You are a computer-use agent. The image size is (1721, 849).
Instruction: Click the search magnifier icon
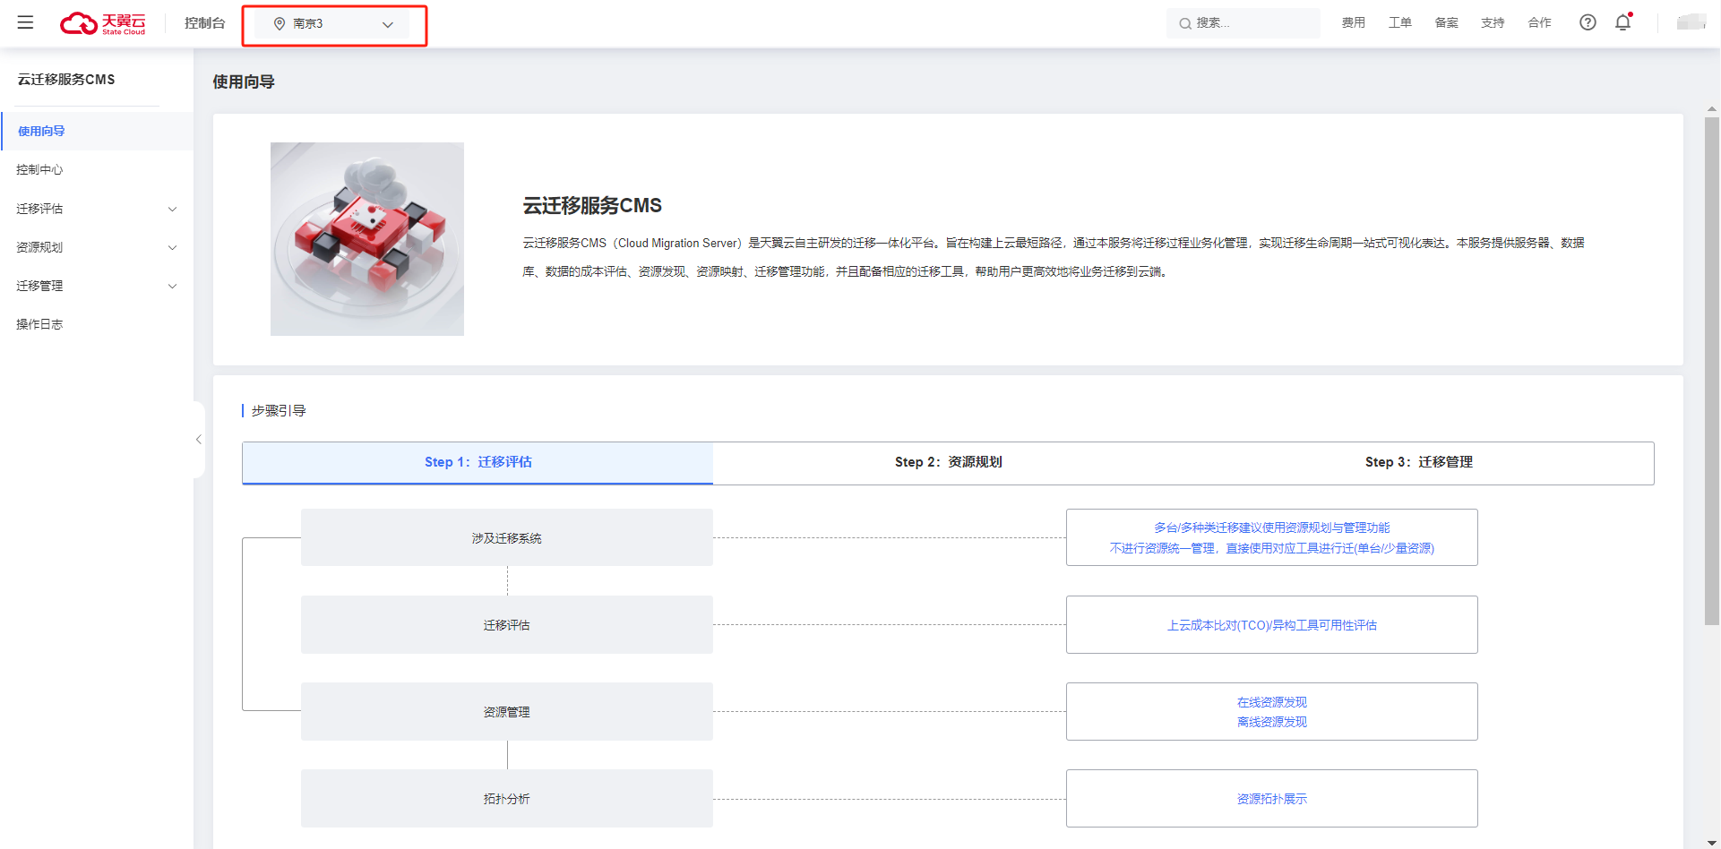click(1185, 23)
